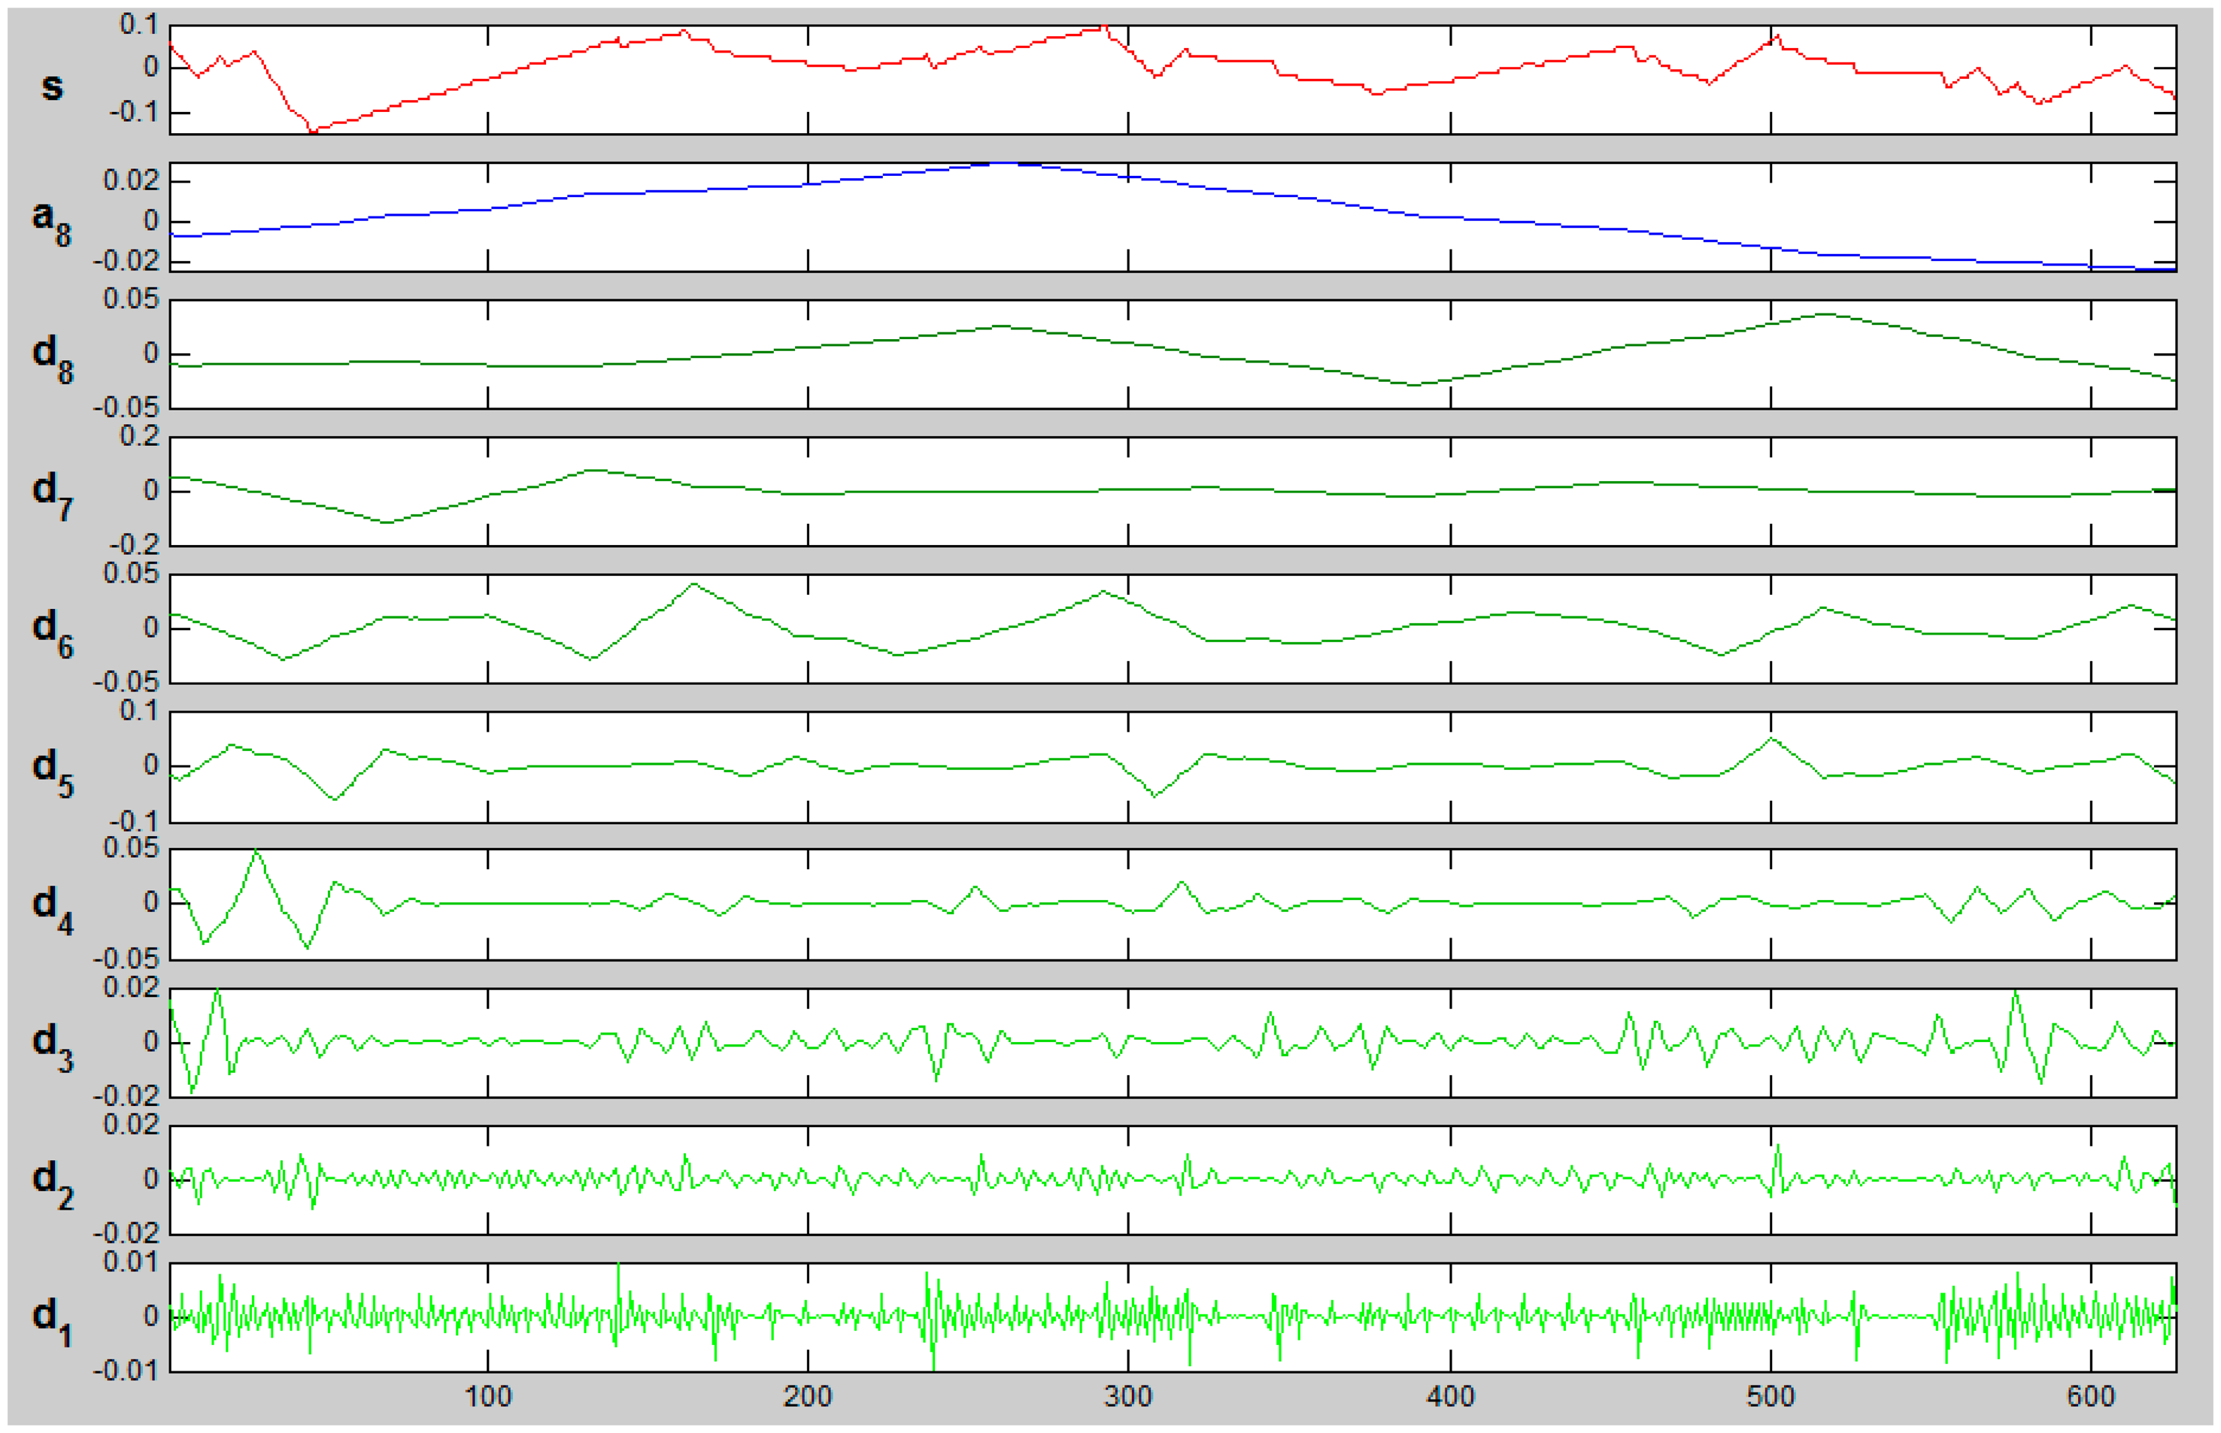Select the d8 detail plot panel
The height and width of the screenshot is (1433, 2221).
click(x=1173, y=355)
